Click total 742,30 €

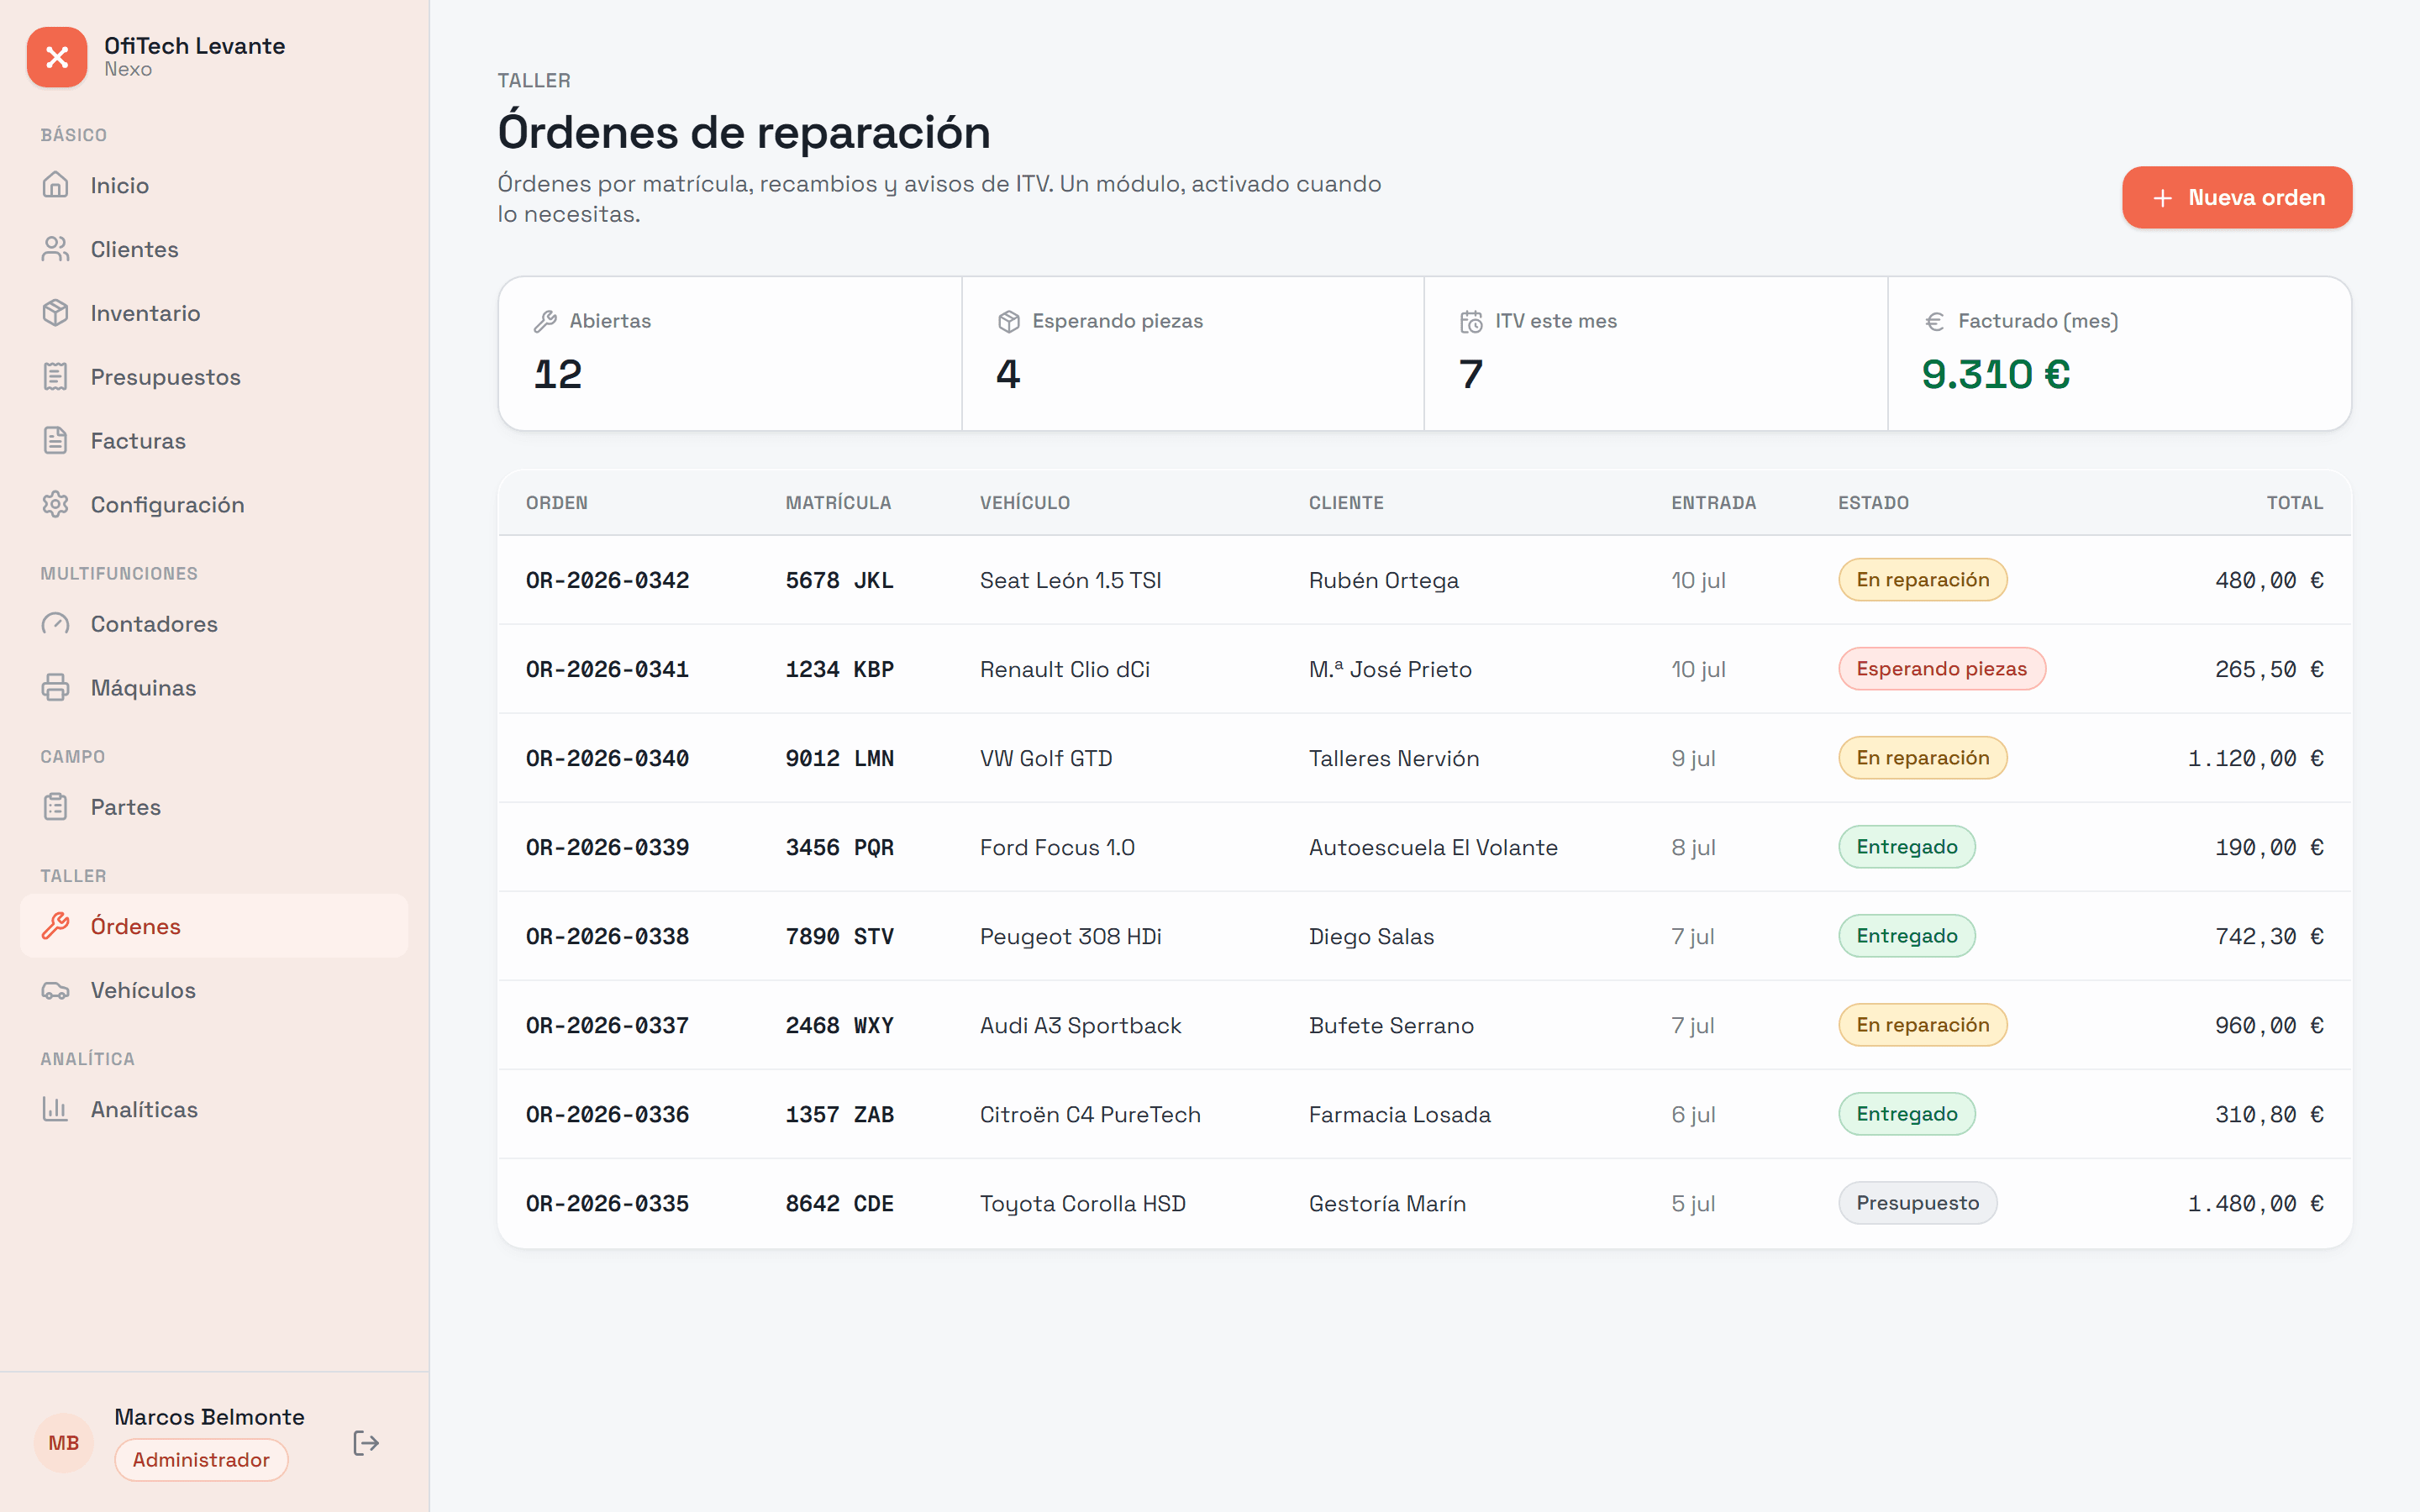(2269, 936)
